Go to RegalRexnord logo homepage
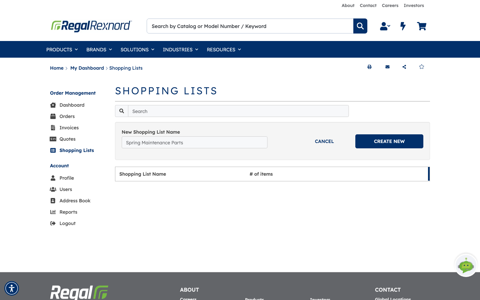Viewport: 480px width, 300px height. (91, 26)
